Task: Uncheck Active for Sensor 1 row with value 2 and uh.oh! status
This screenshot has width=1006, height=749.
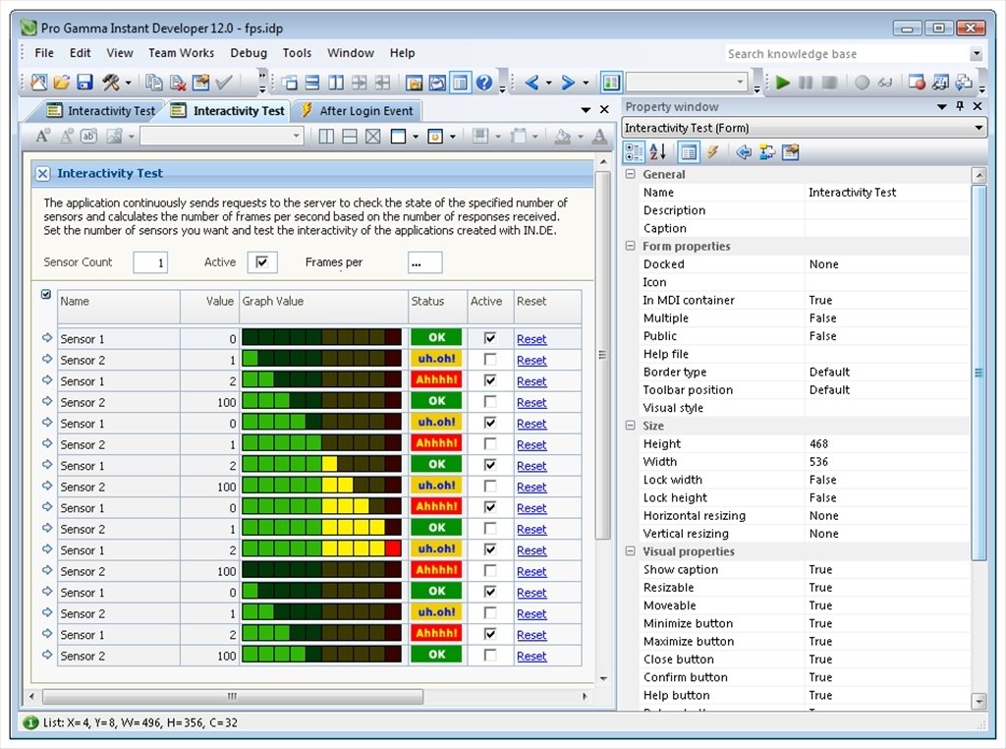Action: pos(490,550)
